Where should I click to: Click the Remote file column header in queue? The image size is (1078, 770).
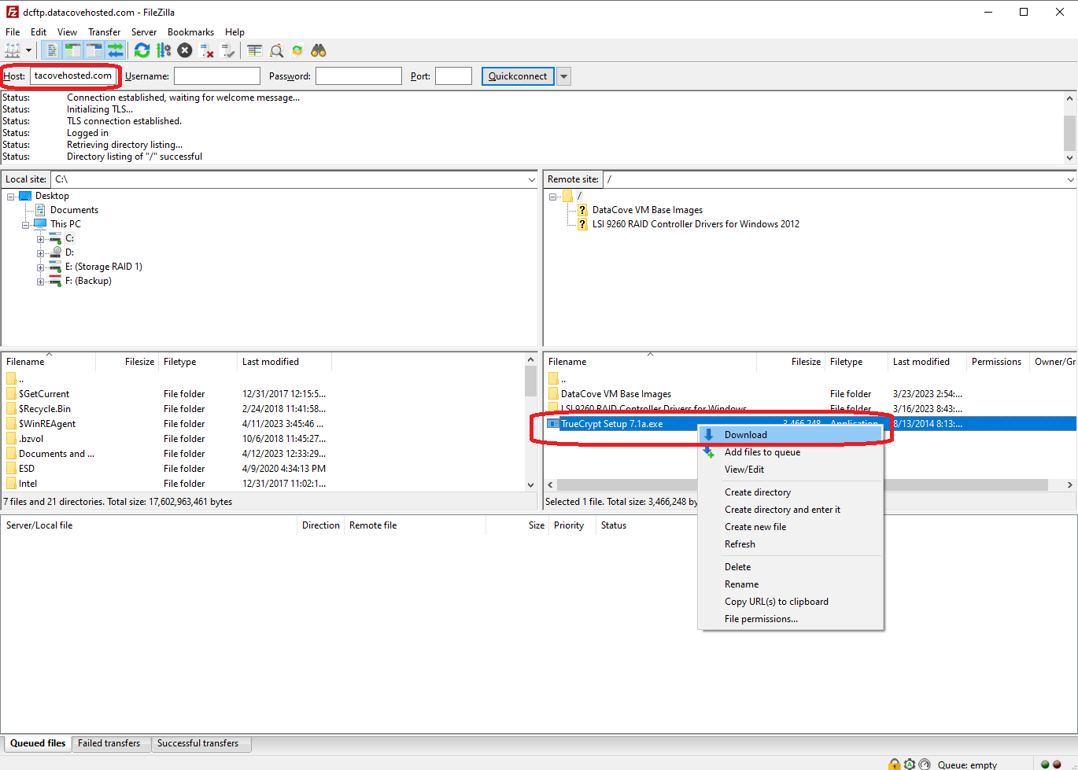tap(415, 525)
